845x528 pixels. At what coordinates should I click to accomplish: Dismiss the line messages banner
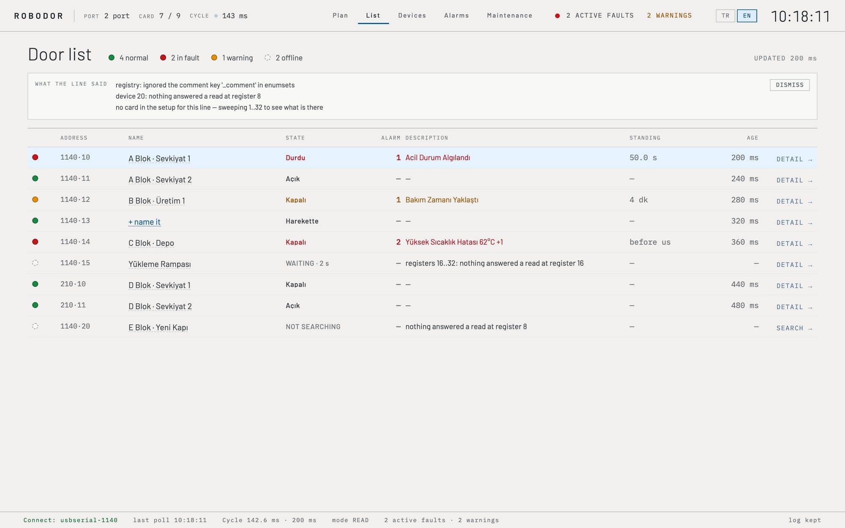click(x=790, y=85)
